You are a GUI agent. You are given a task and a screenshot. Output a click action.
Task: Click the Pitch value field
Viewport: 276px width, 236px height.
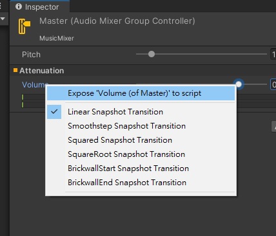273,55
